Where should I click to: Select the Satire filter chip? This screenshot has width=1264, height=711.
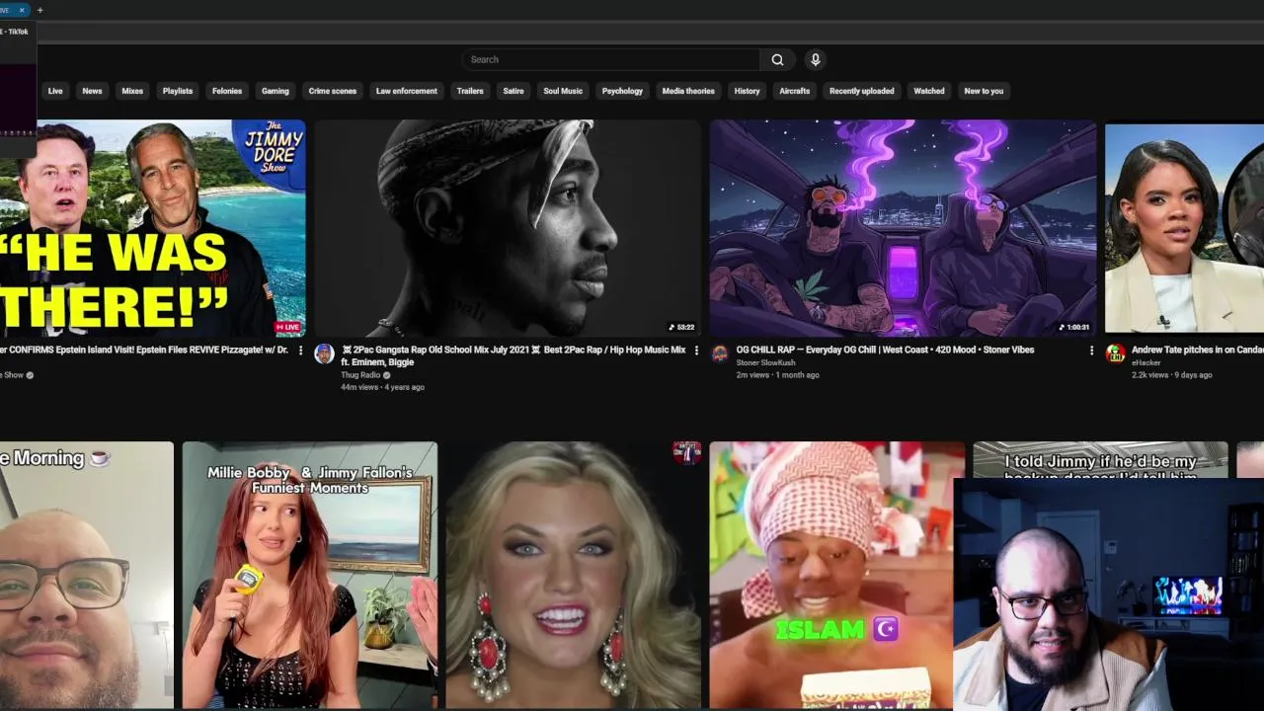tap(513, 91)
